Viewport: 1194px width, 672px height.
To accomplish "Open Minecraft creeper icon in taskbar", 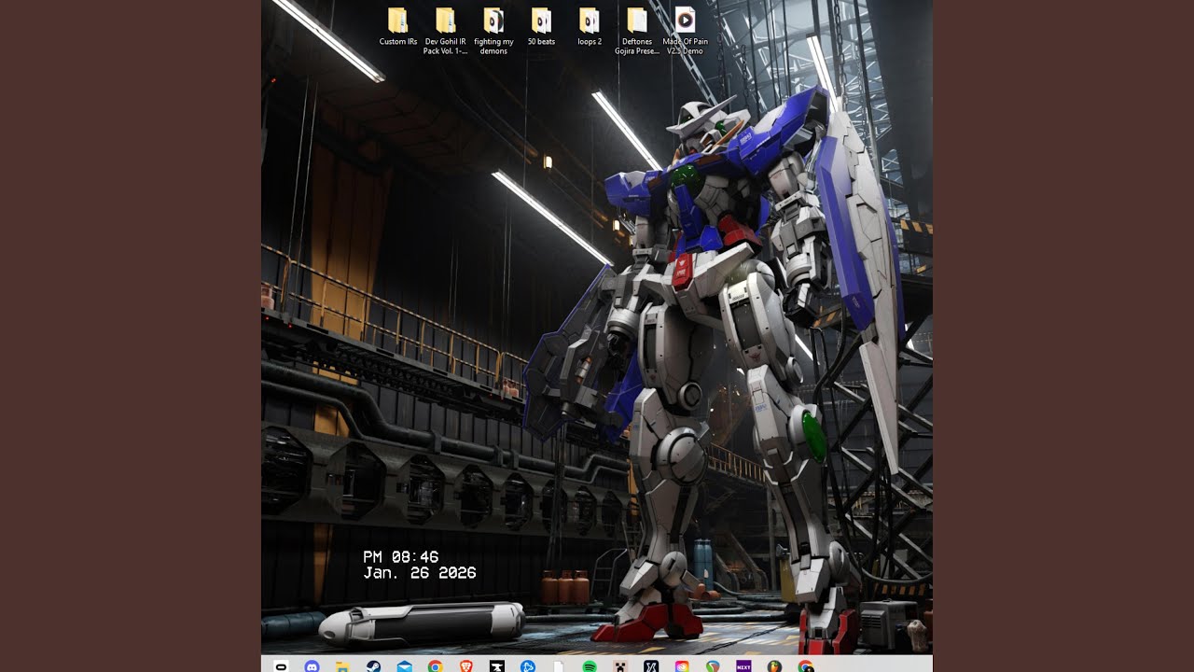I will click(620, 666).
